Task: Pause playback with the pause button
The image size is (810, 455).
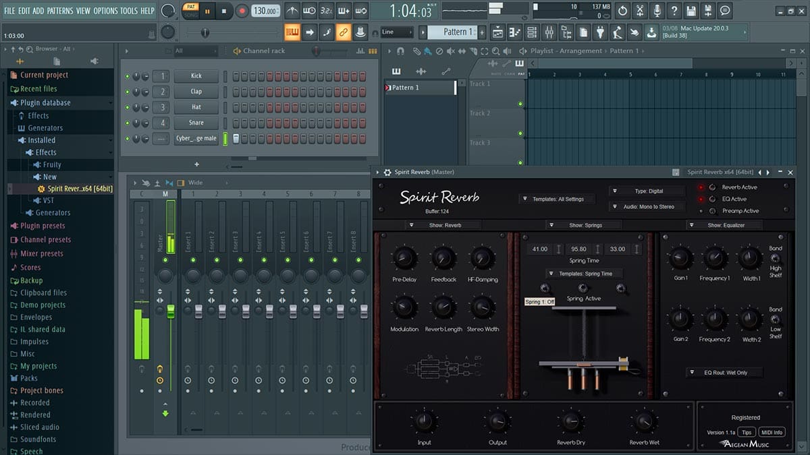Action: 207,11
